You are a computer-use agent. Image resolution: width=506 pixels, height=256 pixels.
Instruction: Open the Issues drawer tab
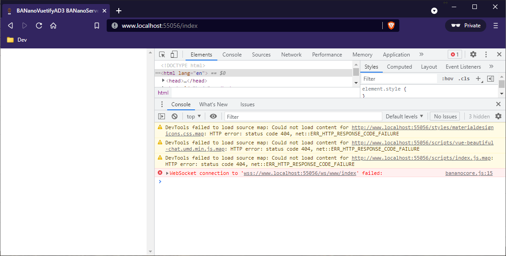pos(247,104)
